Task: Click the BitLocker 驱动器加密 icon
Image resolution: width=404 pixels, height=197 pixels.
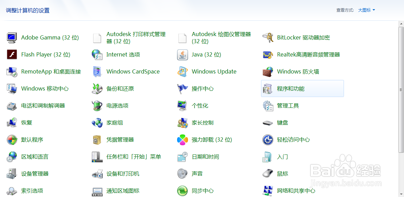Action: tap(268, 37)
